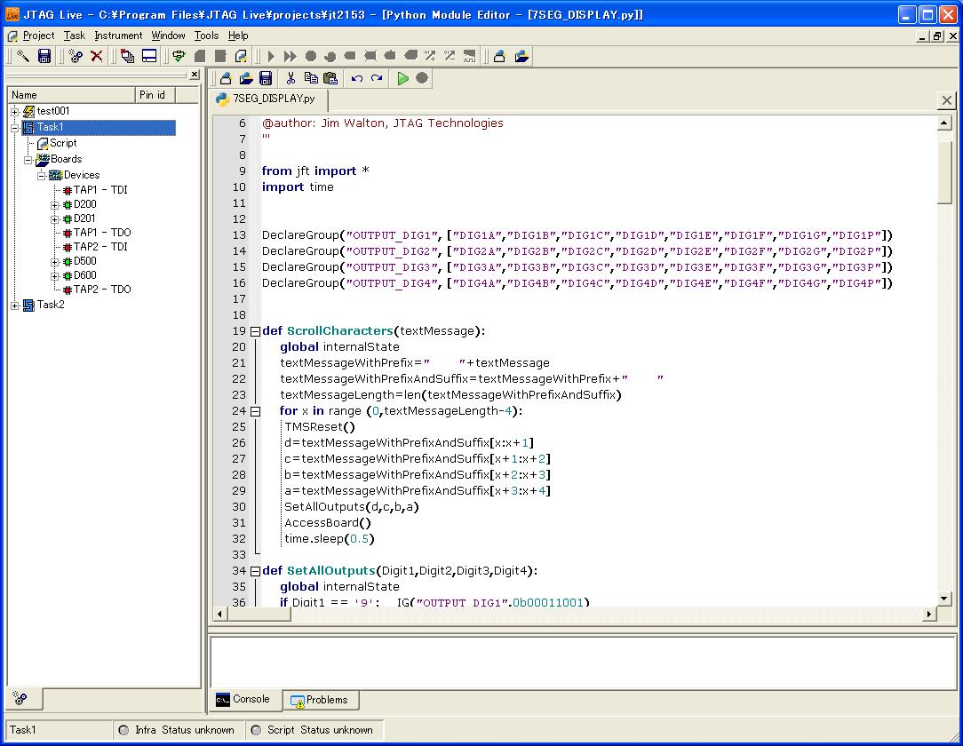The width and height of the screenshot is (963, 746).
Task: Expand the Task2 tree node
Action: 15,306
